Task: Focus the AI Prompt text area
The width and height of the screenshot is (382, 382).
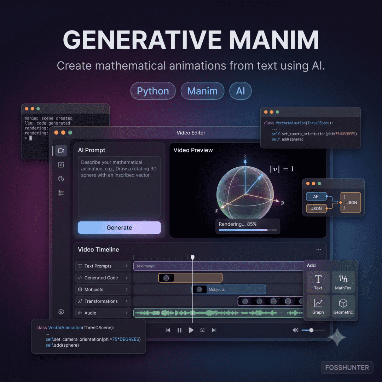Action: [119, 187]
